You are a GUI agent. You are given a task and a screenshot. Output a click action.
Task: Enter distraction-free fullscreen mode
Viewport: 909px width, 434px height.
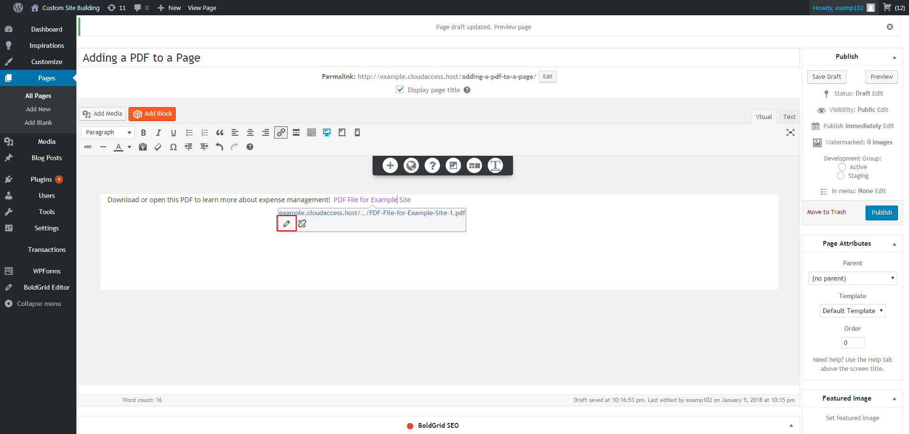click(791, 132)
